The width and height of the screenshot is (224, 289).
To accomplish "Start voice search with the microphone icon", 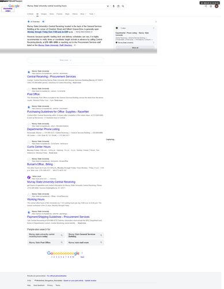I will coord(113,6).
